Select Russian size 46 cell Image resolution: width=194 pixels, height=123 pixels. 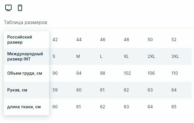coord(103,40)
